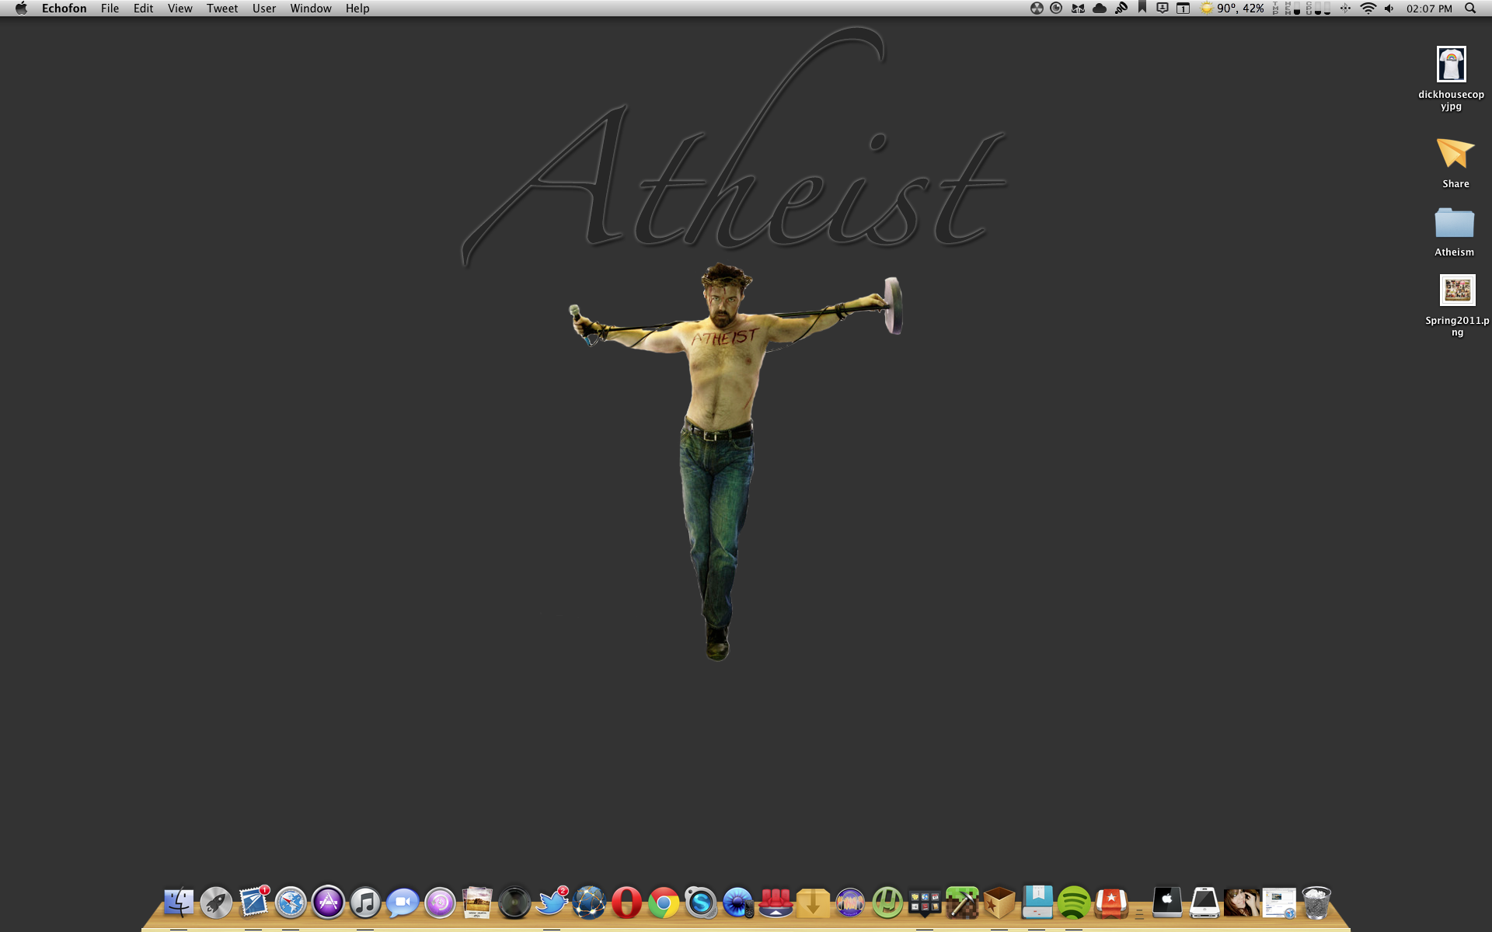The height and width of the screenshot is (932, 1492).
Task: Launch Spotify from the dock
Action: [x=1074, y=903]
